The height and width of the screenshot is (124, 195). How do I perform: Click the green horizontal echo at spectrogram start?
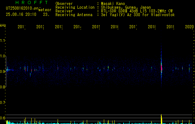[x=9, y=70]
